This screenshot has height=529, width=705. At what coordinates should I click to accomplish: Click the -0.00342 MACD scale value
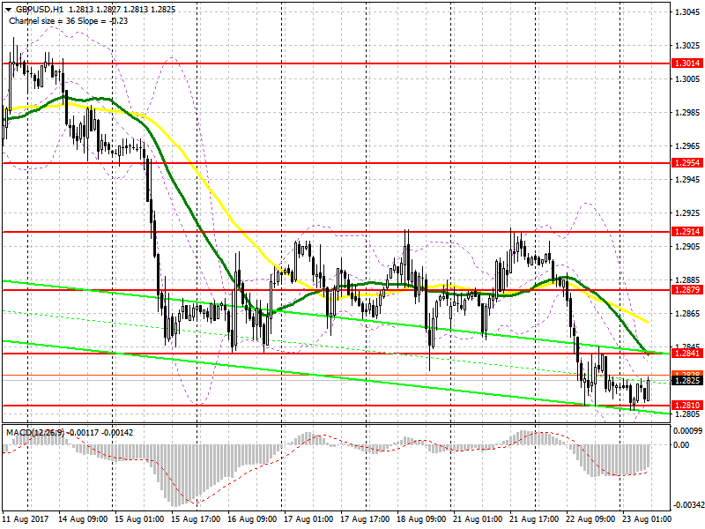[688, 505]
